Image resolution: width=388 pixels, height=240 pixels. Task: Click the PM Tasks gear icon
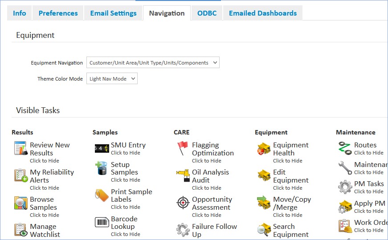pos(345,187)
